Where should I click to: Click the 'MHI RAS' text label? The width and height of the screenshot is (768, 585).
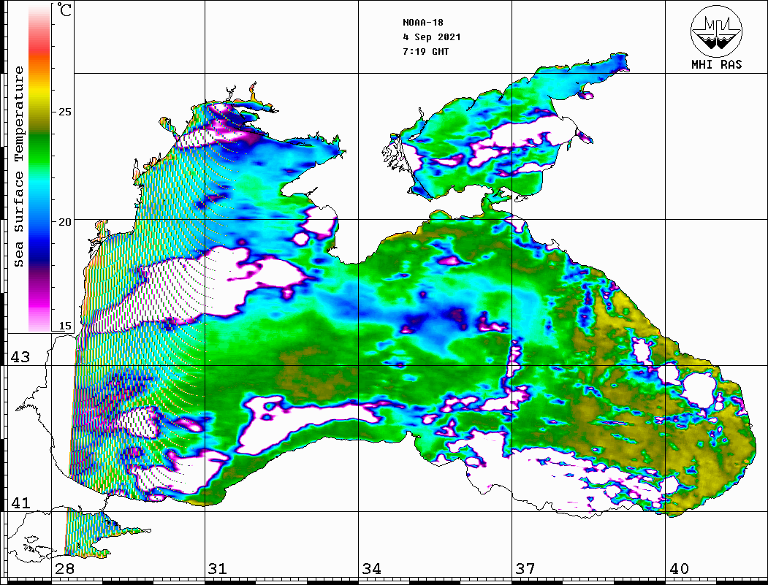(x=717, y=64)
